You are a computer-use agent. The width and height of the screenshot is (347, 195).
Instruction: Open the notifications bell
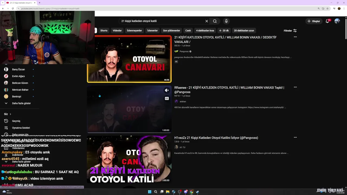pos(327,21)
